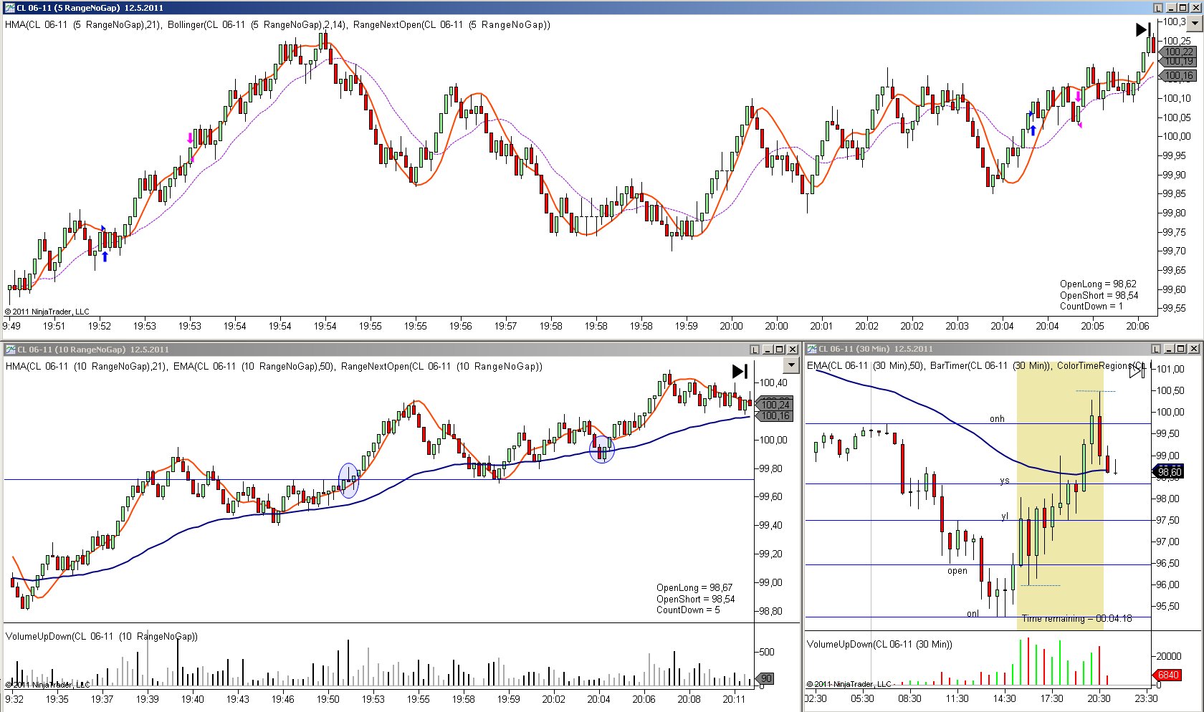The image size is (1204, 712).
Task: Click 'OpenLong = 98,62' text in top chart
Action: tap(1098, 284)
